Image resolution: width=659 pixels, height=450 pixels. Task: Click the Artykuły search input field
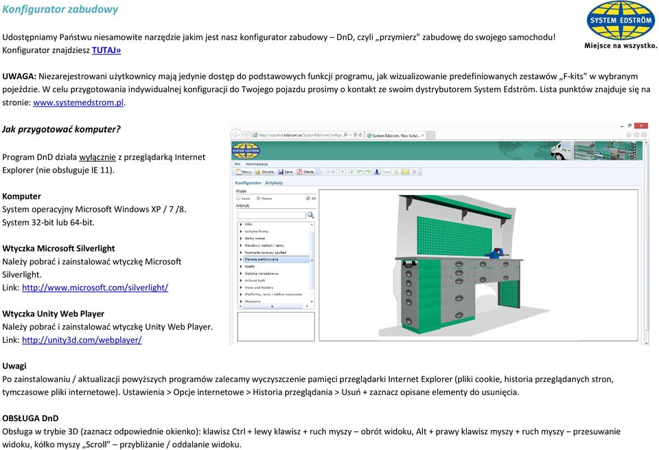[272, 215]
